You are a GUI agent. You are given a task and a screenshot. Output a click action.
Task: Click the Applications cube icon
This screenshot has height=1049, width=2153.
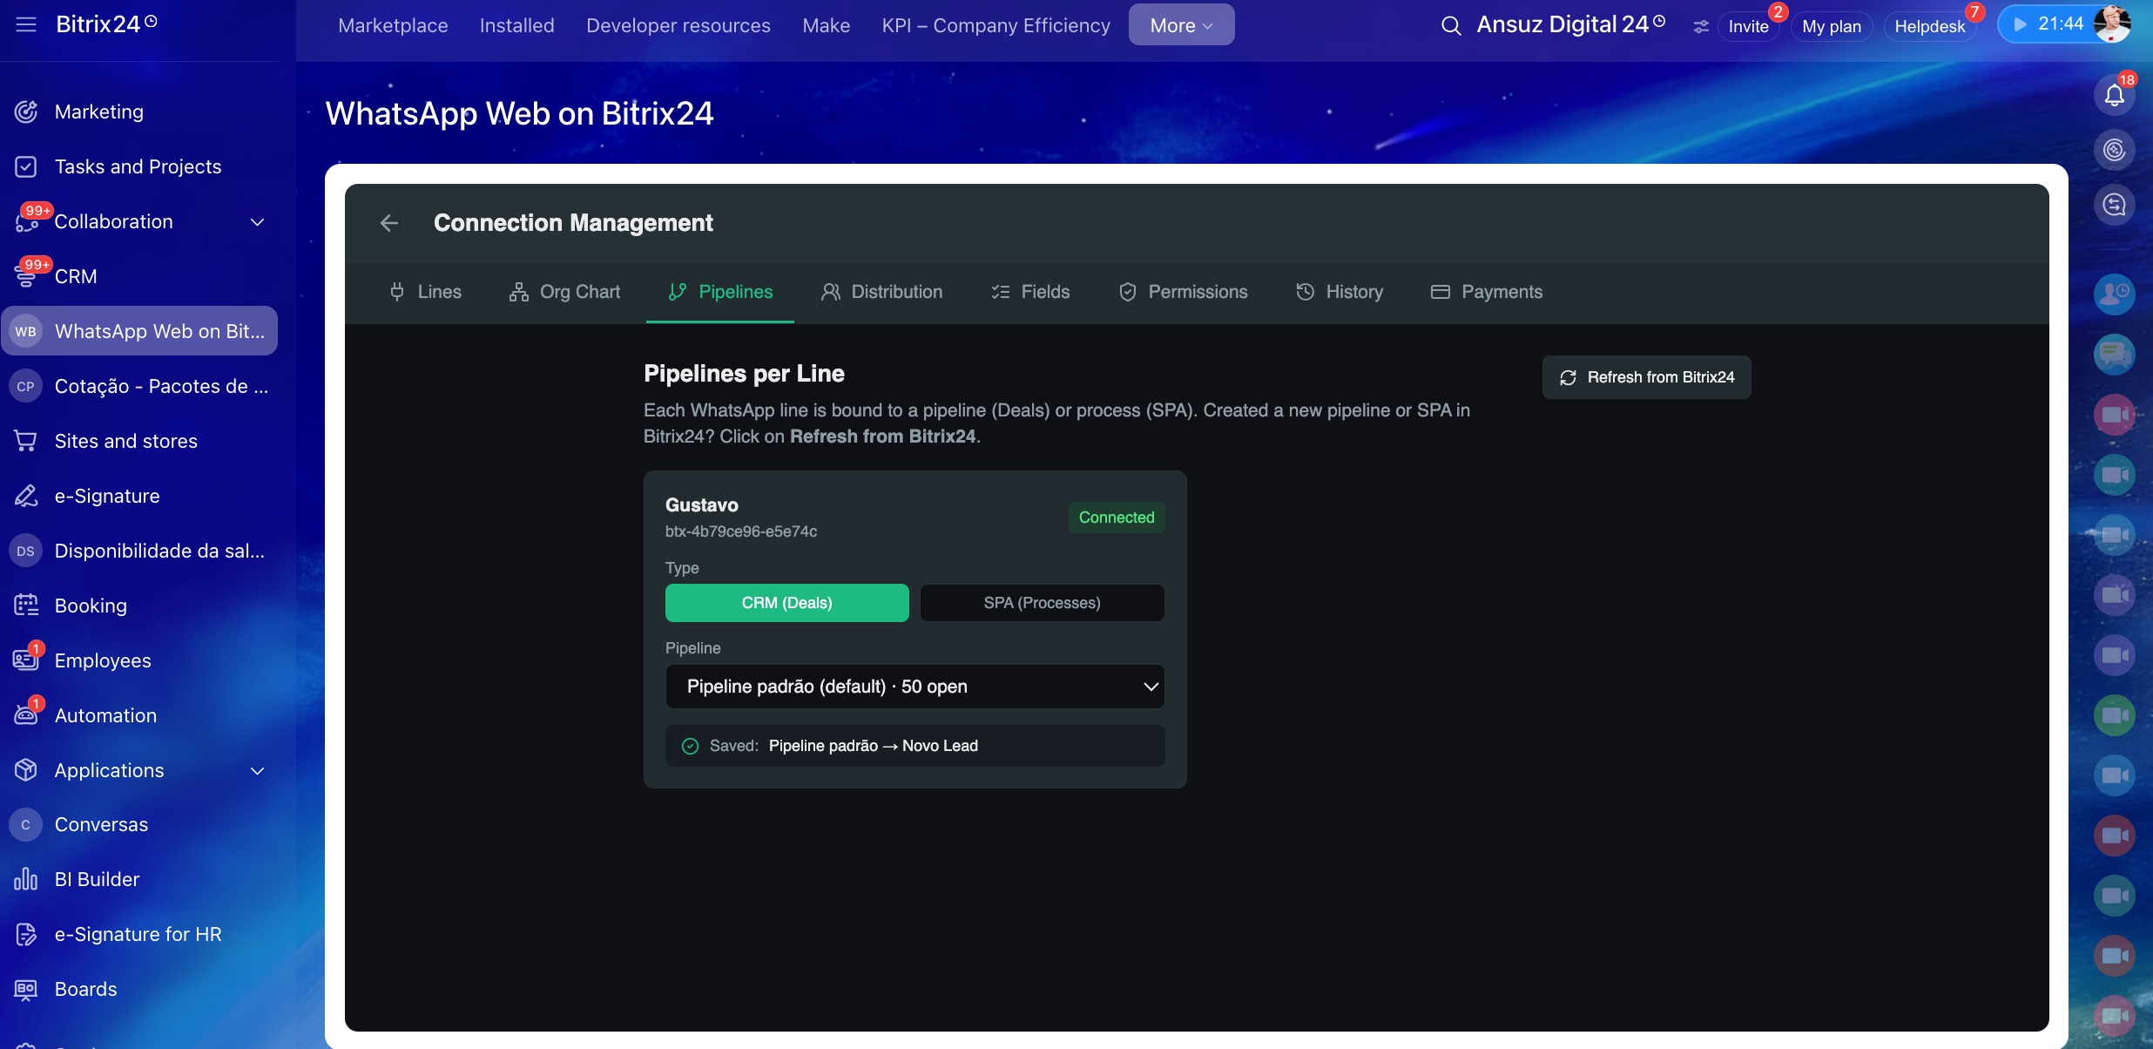click(x=26, y=770)
